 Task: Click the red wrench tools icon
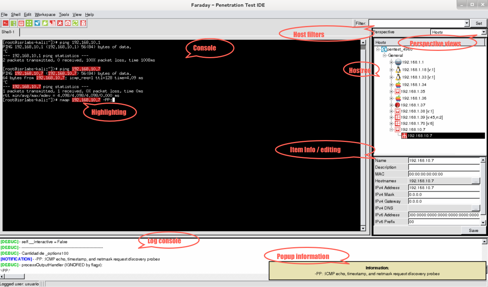pos(60,23)
